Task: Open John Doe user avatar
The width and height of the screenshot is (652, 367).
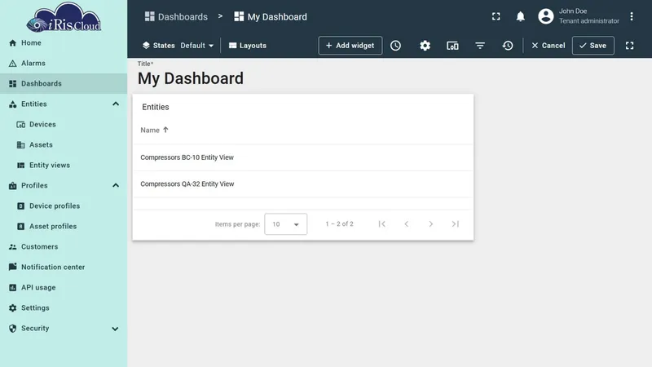Action: click(x=545, y=16)
